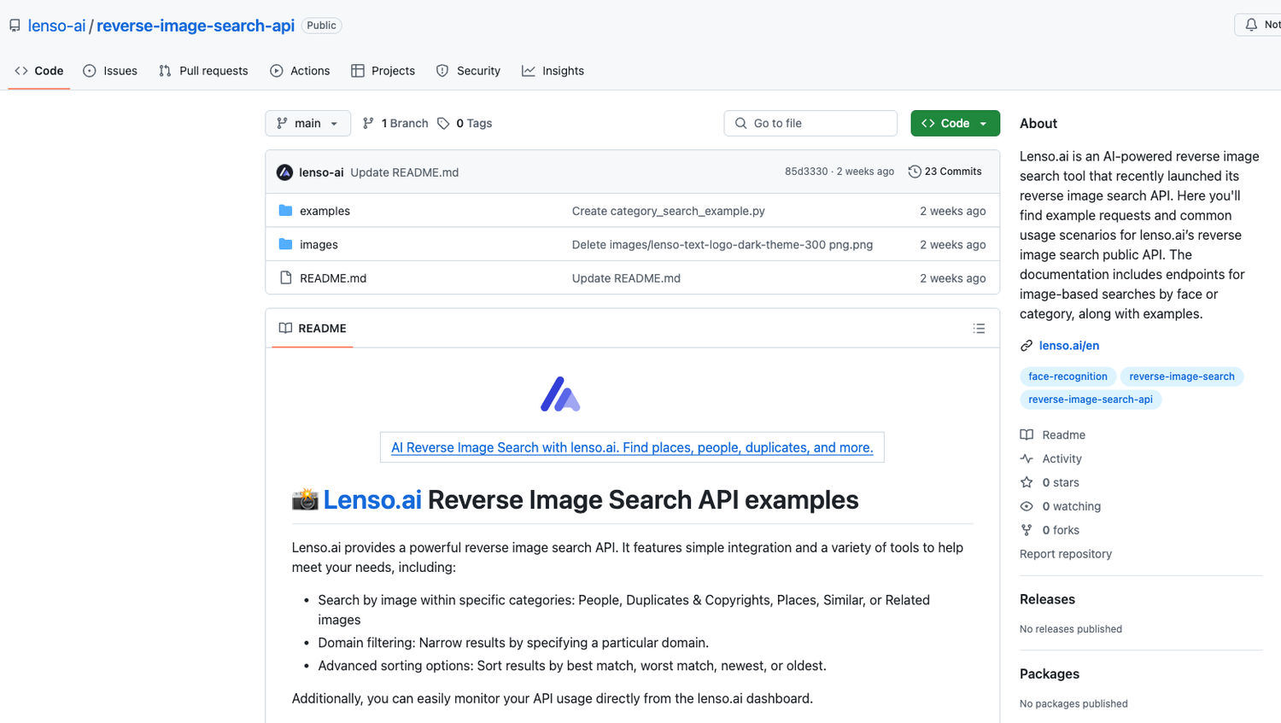Screen dimensions: 1281x723
Task: View the 0 Tags link
Action: tap(465, 123)
